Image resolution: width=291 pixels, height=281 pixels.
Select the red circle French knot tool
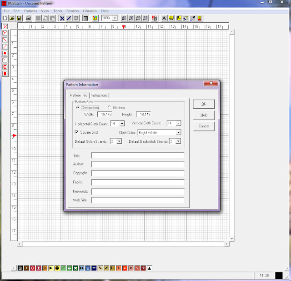tap(5, 54)
